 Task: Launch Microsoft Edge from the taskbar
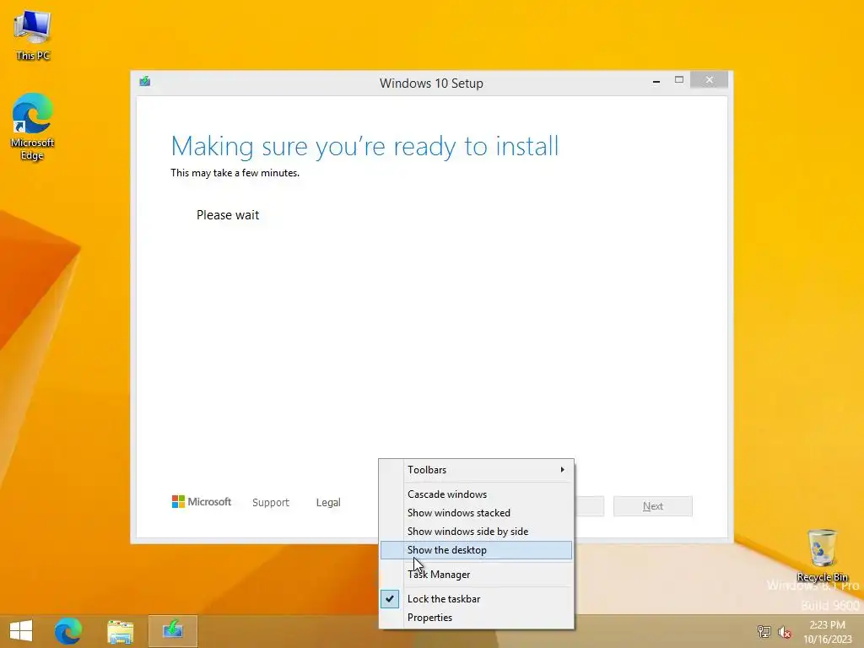pos(68,631)
